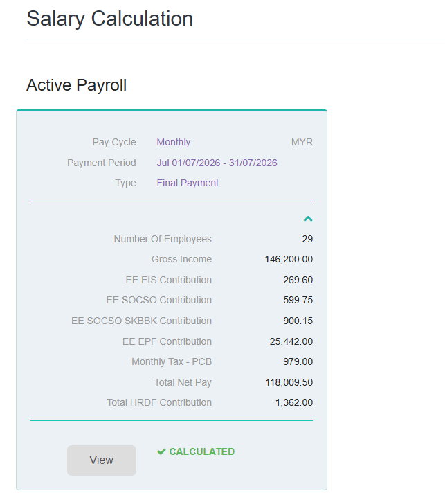Select the EE EIS Contribution amount 269.60
This screenshot has width=445, height=502.
pyautogui.click(x=298, y=280)
